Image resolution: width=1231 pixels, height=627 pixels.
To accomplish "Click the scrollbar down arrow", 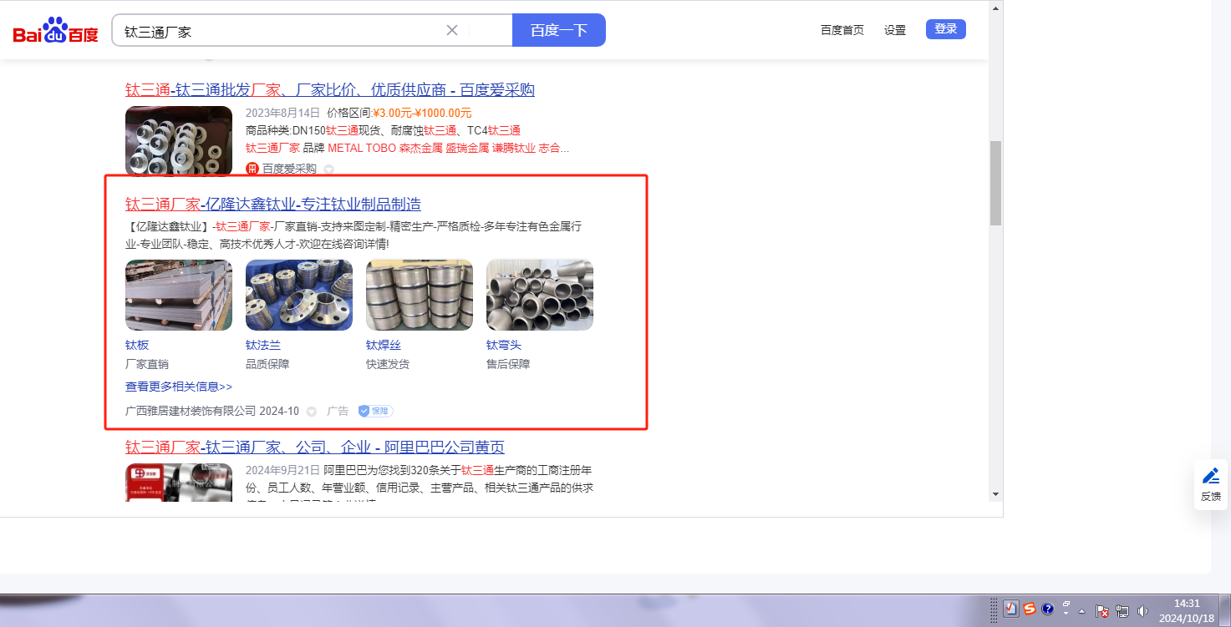I will tap(995, 494).
